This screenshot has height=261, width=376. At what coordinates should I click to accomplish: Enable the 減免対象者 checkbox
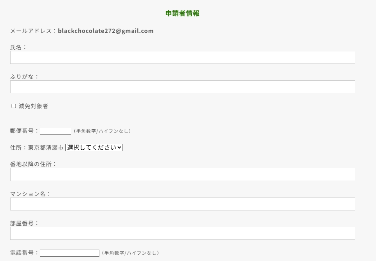tap(14, 106)
